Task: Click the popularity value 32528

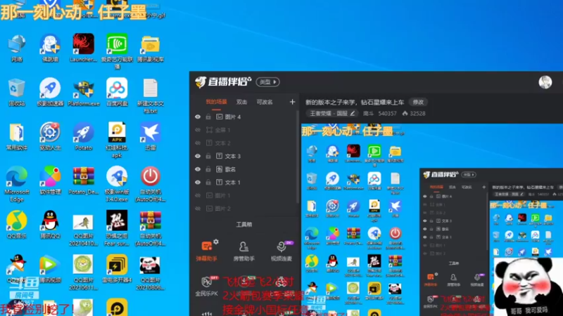Action: click(x=417, y=113)
